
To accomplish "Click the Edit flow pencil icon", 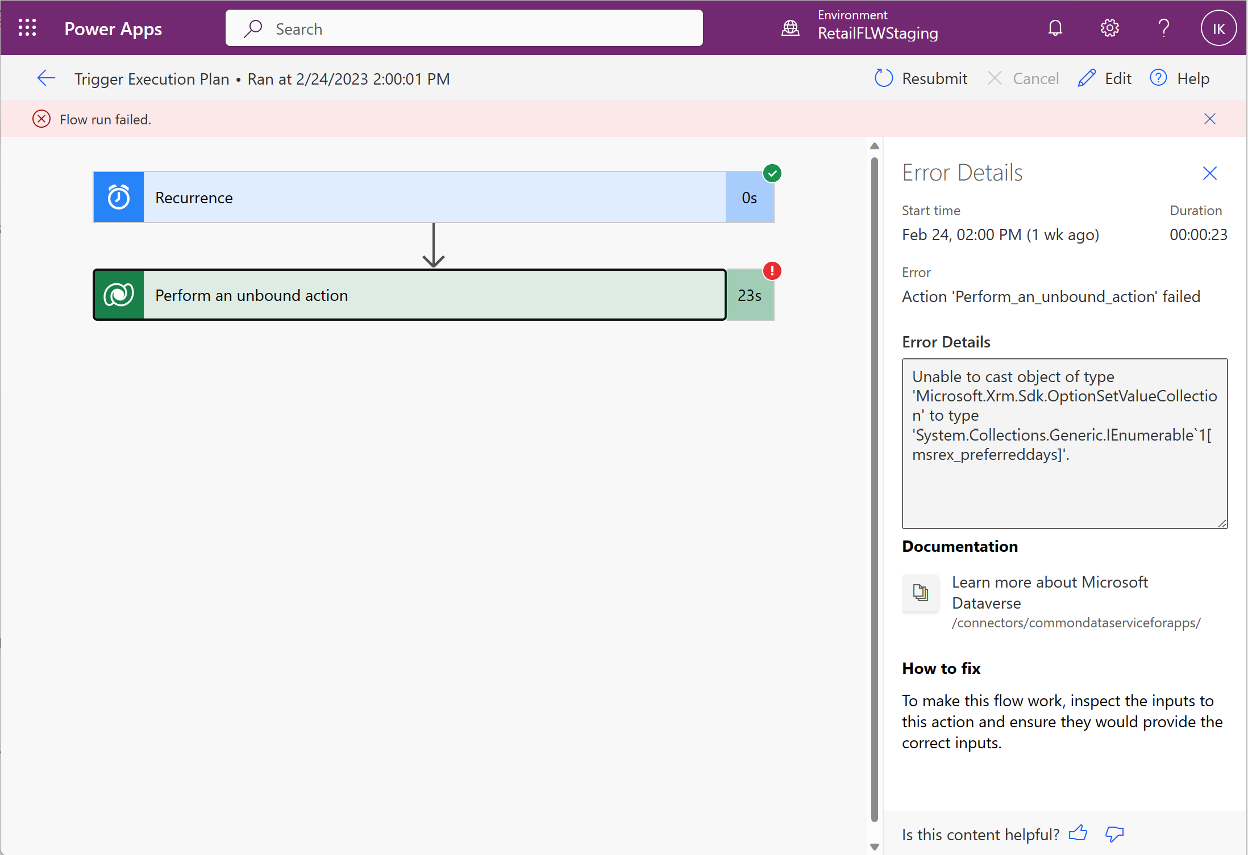I will (1089, 78).
